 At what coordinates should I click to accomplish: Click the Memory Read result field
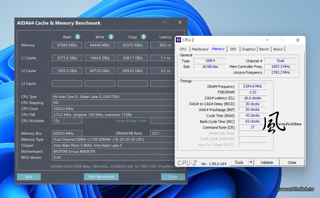click(67, 45)
